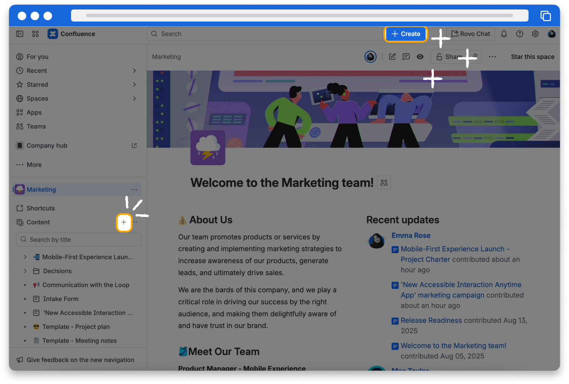Expand Mobile-First Experience Launch tree item
The width and height of the screenshot is (569, 384).
[25, 257]
